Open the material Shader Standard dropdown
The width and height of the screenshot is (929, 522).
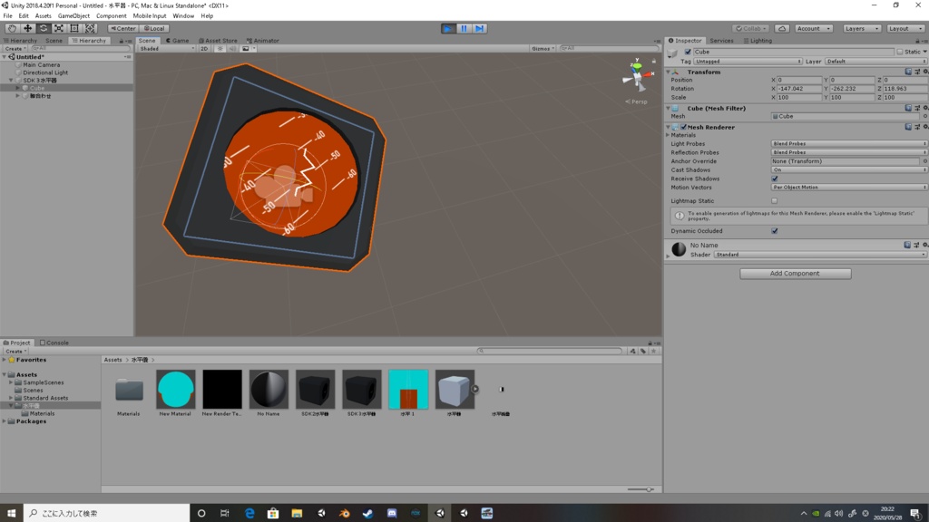coord(820,255)
